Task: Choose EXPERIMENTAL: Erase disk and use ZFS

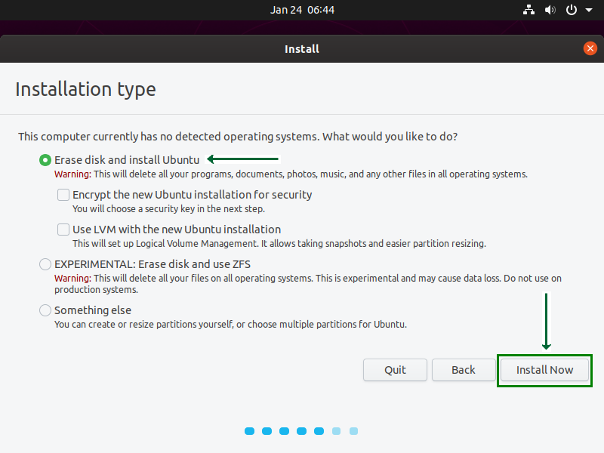Action: click(x=45, y=264)
